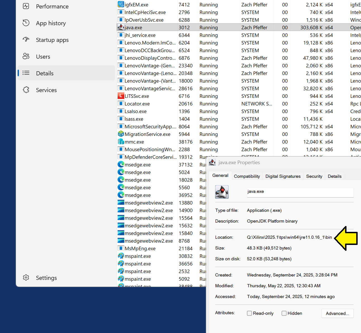
Task: Select the Details item in sidebar
Action: (x=45, y=73)
